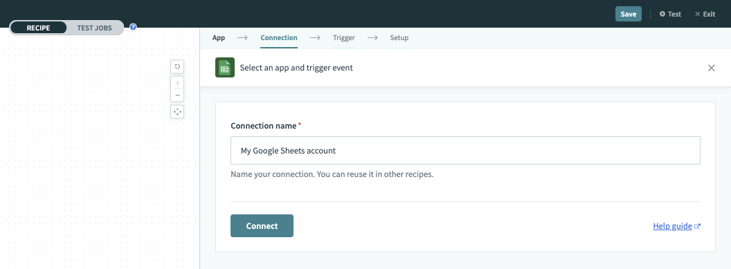Click the Google Sheets app icon

[225, 68]
